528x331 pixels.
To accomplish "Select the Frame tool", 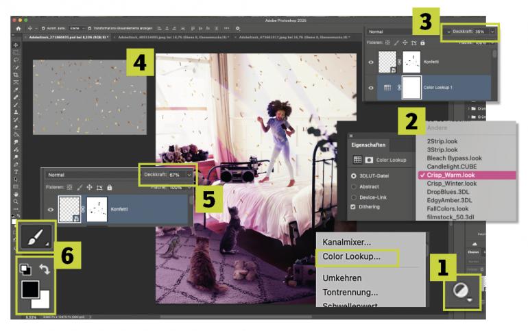I will pyautogui.click(x=16, y=82).
